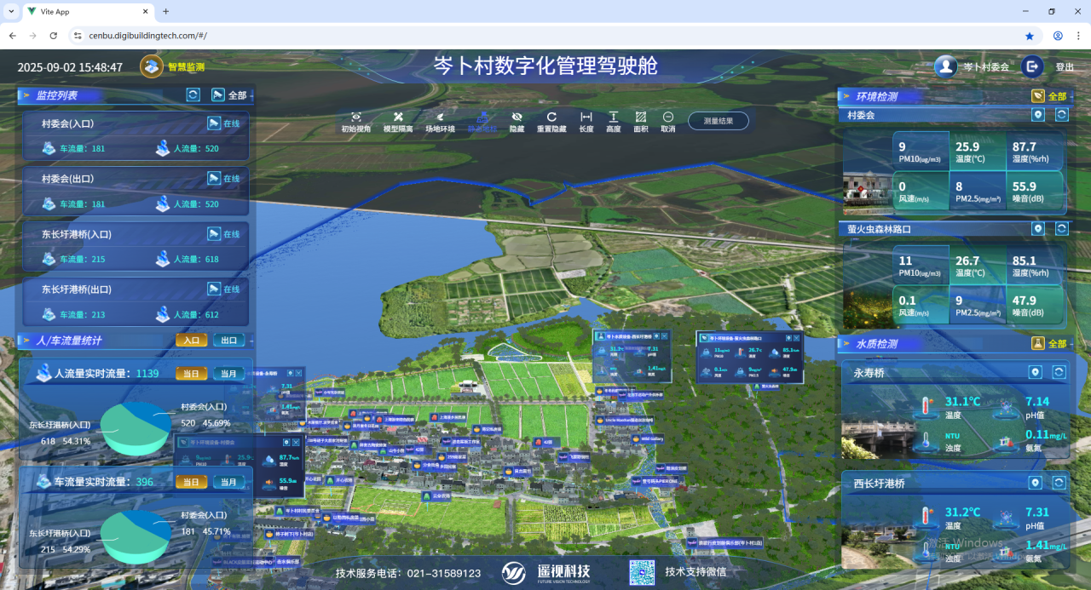Activate the 长度 (length) measurement tool
This screenshot has width=1091, height=590.
coord(586,117)
